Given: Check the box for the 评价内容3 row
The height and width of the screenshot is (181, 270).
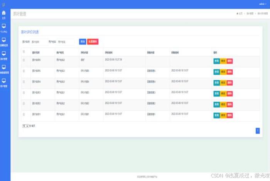Looking at the screenshot, I should (24, 93).
